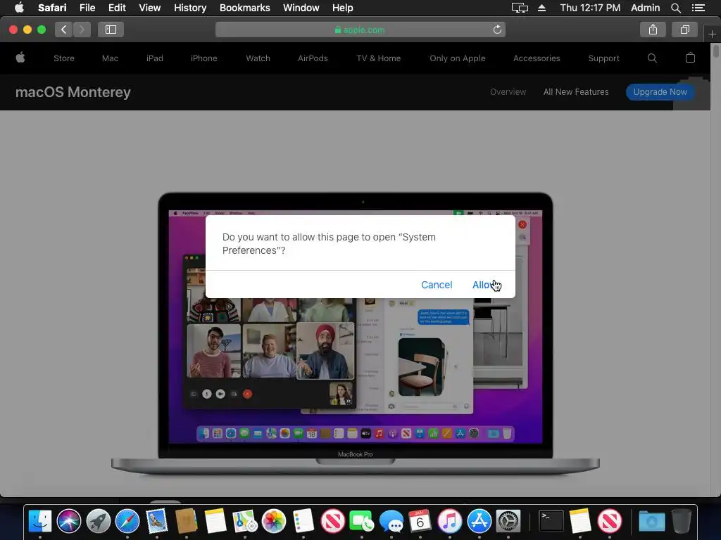The height and width of the screenshot is (540, 721).
Task: Open the Spotlight search icon in menu bar
Action: (x=675, y=8)
